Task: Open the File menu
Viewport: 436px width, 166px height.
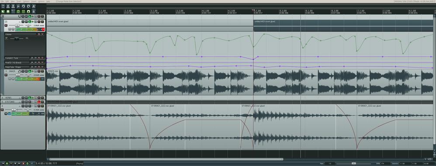Action: 3,1
